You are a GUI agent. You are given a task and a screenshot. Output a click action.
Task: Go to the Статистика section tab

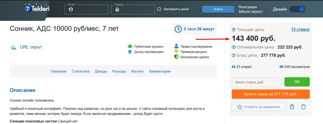click(x=81, y=72)
